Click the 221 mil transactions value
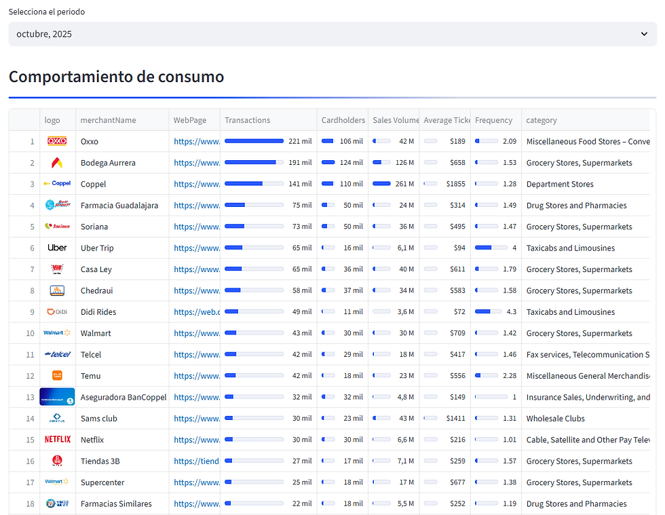665x515 pixels. click(300, 141)
